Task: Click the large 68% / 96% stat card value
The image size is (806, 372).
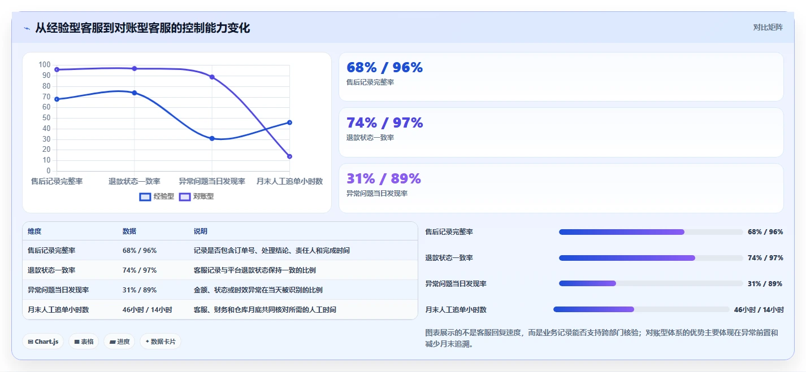Action: pyautogui.click(x=384, y=68)
